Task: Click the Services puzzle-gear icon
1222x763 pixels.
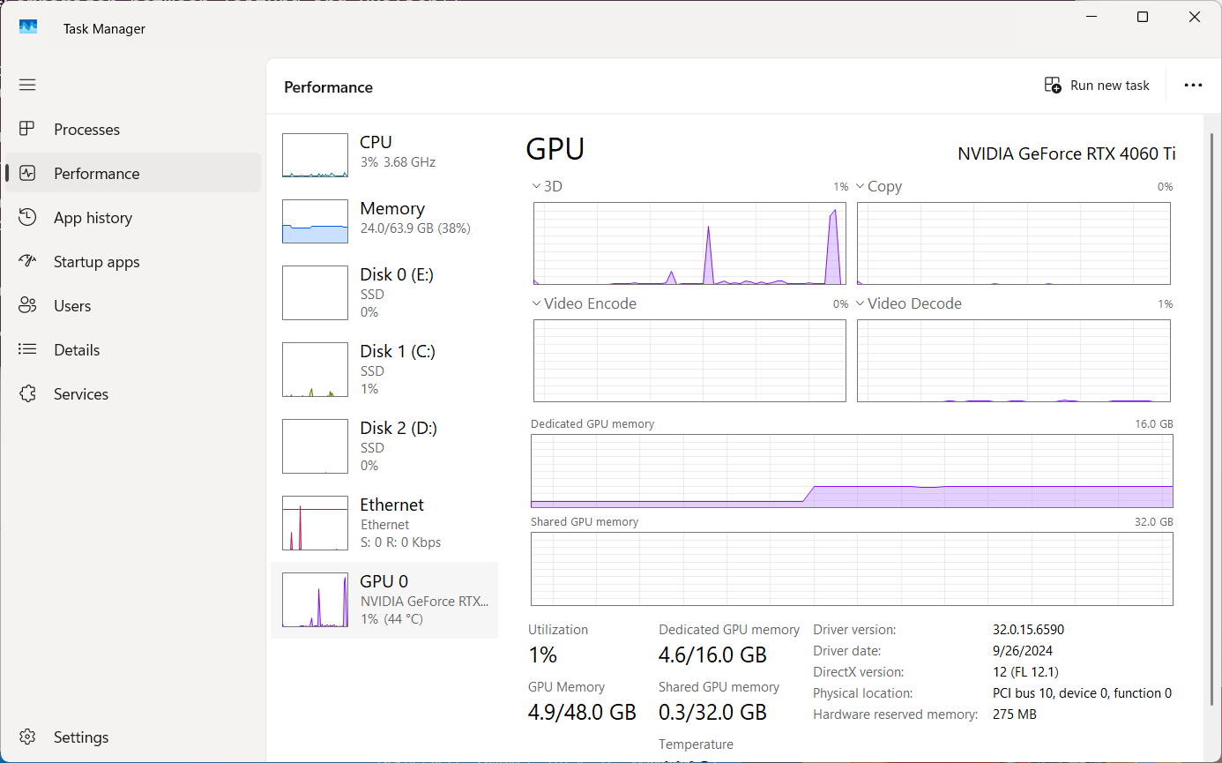Action: tap(27, 393)
